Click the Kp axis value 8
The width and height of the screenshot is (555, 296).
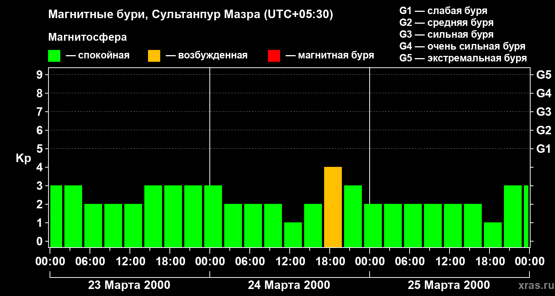(x=40, y=93)
